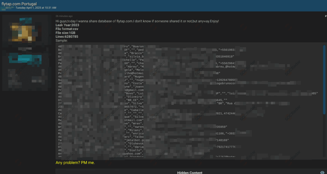Click the File size:1GB line
Image resolution: width=327 pixels, height=174 pixels.
point(65,33)
